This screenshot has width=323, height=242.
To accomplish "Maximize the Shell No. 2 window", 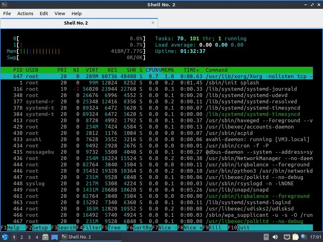I will (x=312, y=5).
